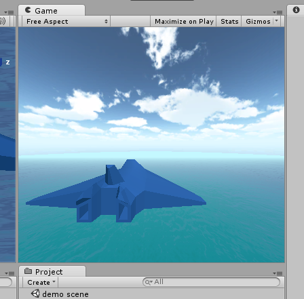Click the Z axis label on gizmo
This screenshot has height=299, width=304.
pos(7,62)
